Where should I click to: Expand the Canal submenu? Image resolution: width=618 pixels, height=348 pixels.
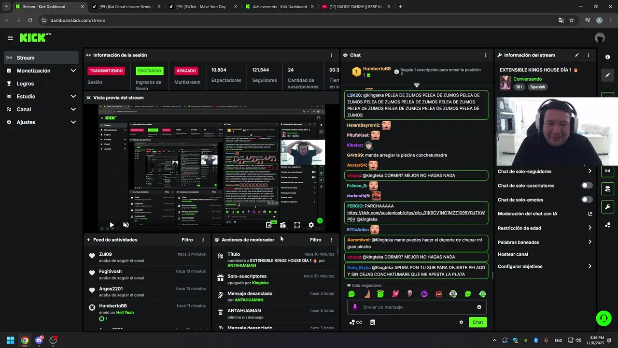coord(41,109)
